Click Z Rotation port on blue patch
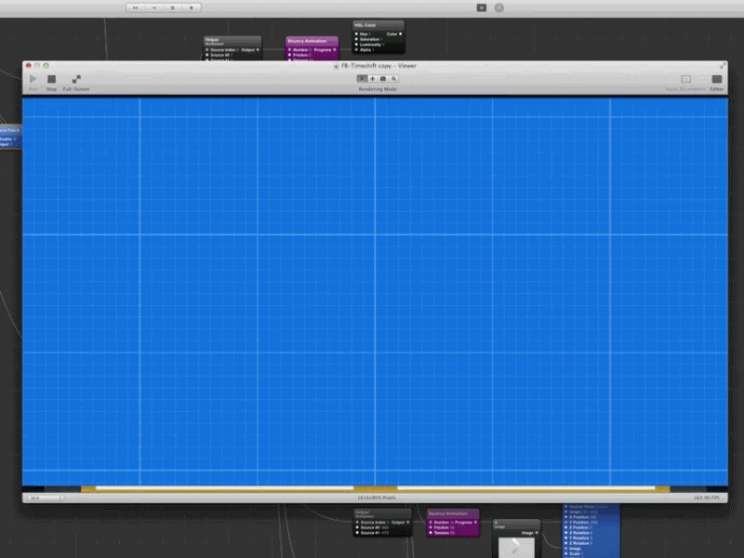The image size is (744, 558). tap(566, 543)
